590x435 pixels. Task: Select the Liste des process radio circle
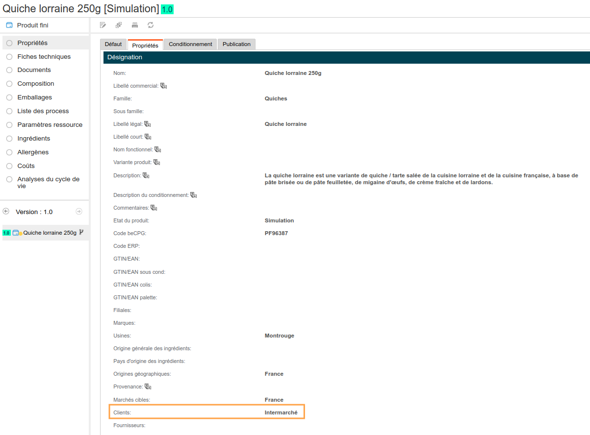coord(9,111)
